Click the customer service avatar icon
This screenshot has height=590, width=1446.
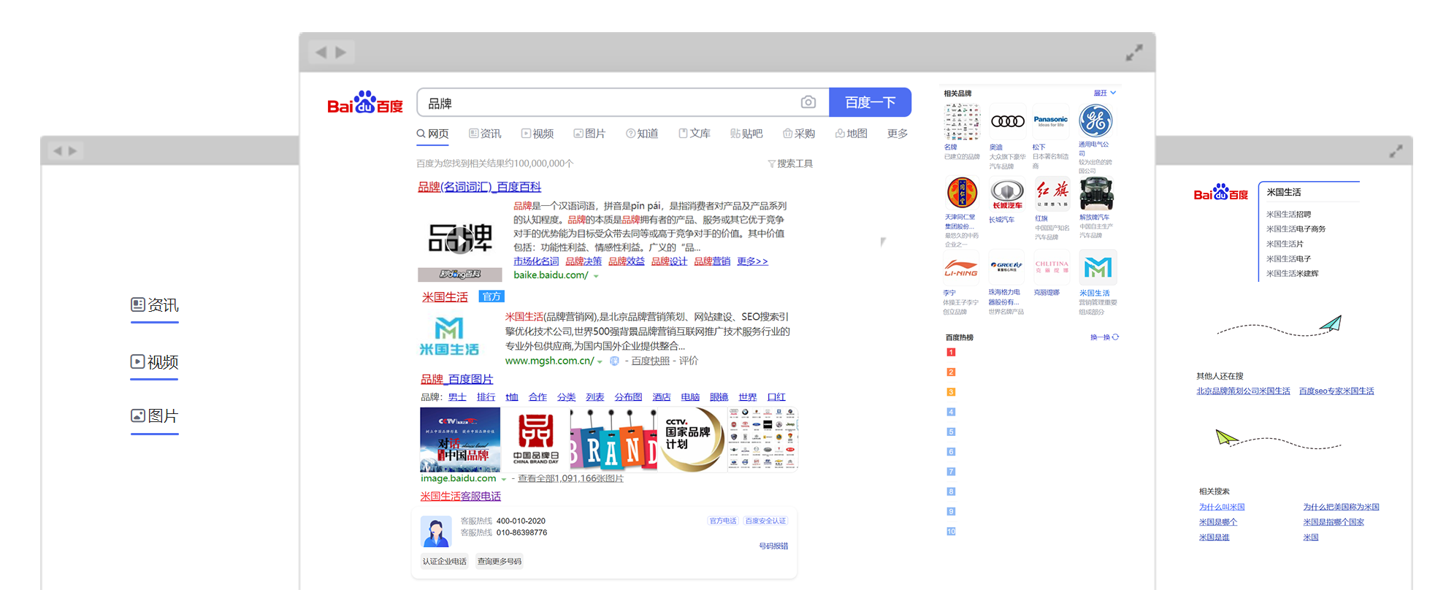click(x=436, y=531)
